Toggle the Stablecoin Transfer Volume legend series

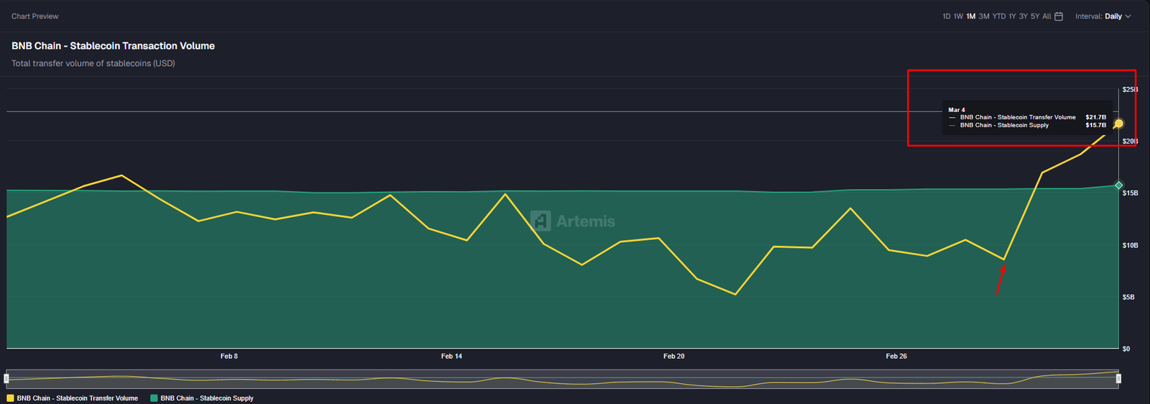coord(77,398)
